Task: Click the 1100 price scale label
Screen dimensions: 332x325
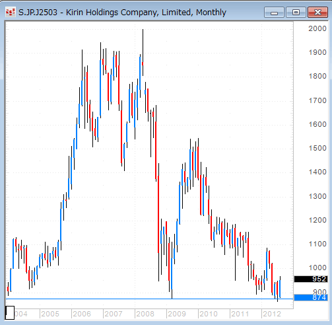Action: pos(317,244)
